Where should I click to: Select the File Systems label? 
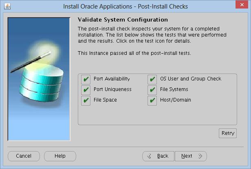click(x=174, y=89)
